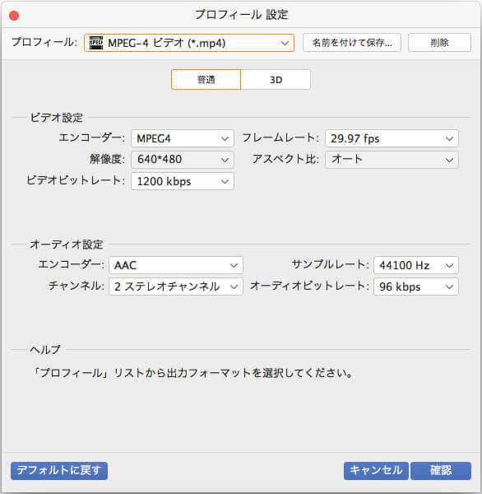Open audio エンコーダー AAC dropdown

[x=176, y=265]
